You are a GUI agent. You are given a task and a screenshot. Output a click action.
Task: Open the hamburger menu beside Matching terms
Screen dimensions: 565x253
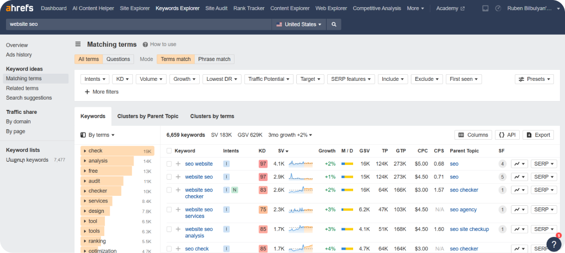(x=78, y=44)
